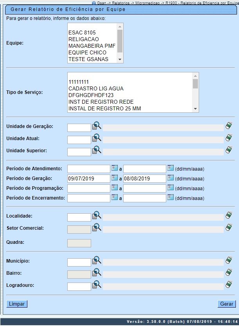
Task: Choose EQUIPE CHICO from Equipe list
Action: click(x=87, y=52)
